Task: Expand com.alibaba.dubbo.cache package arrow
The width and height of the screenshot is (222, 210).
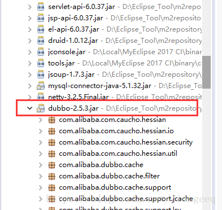Action: tap(41, 165)
